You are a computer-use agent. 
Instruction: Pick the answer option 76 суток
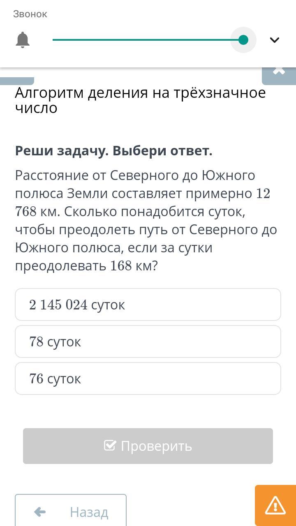148,378
